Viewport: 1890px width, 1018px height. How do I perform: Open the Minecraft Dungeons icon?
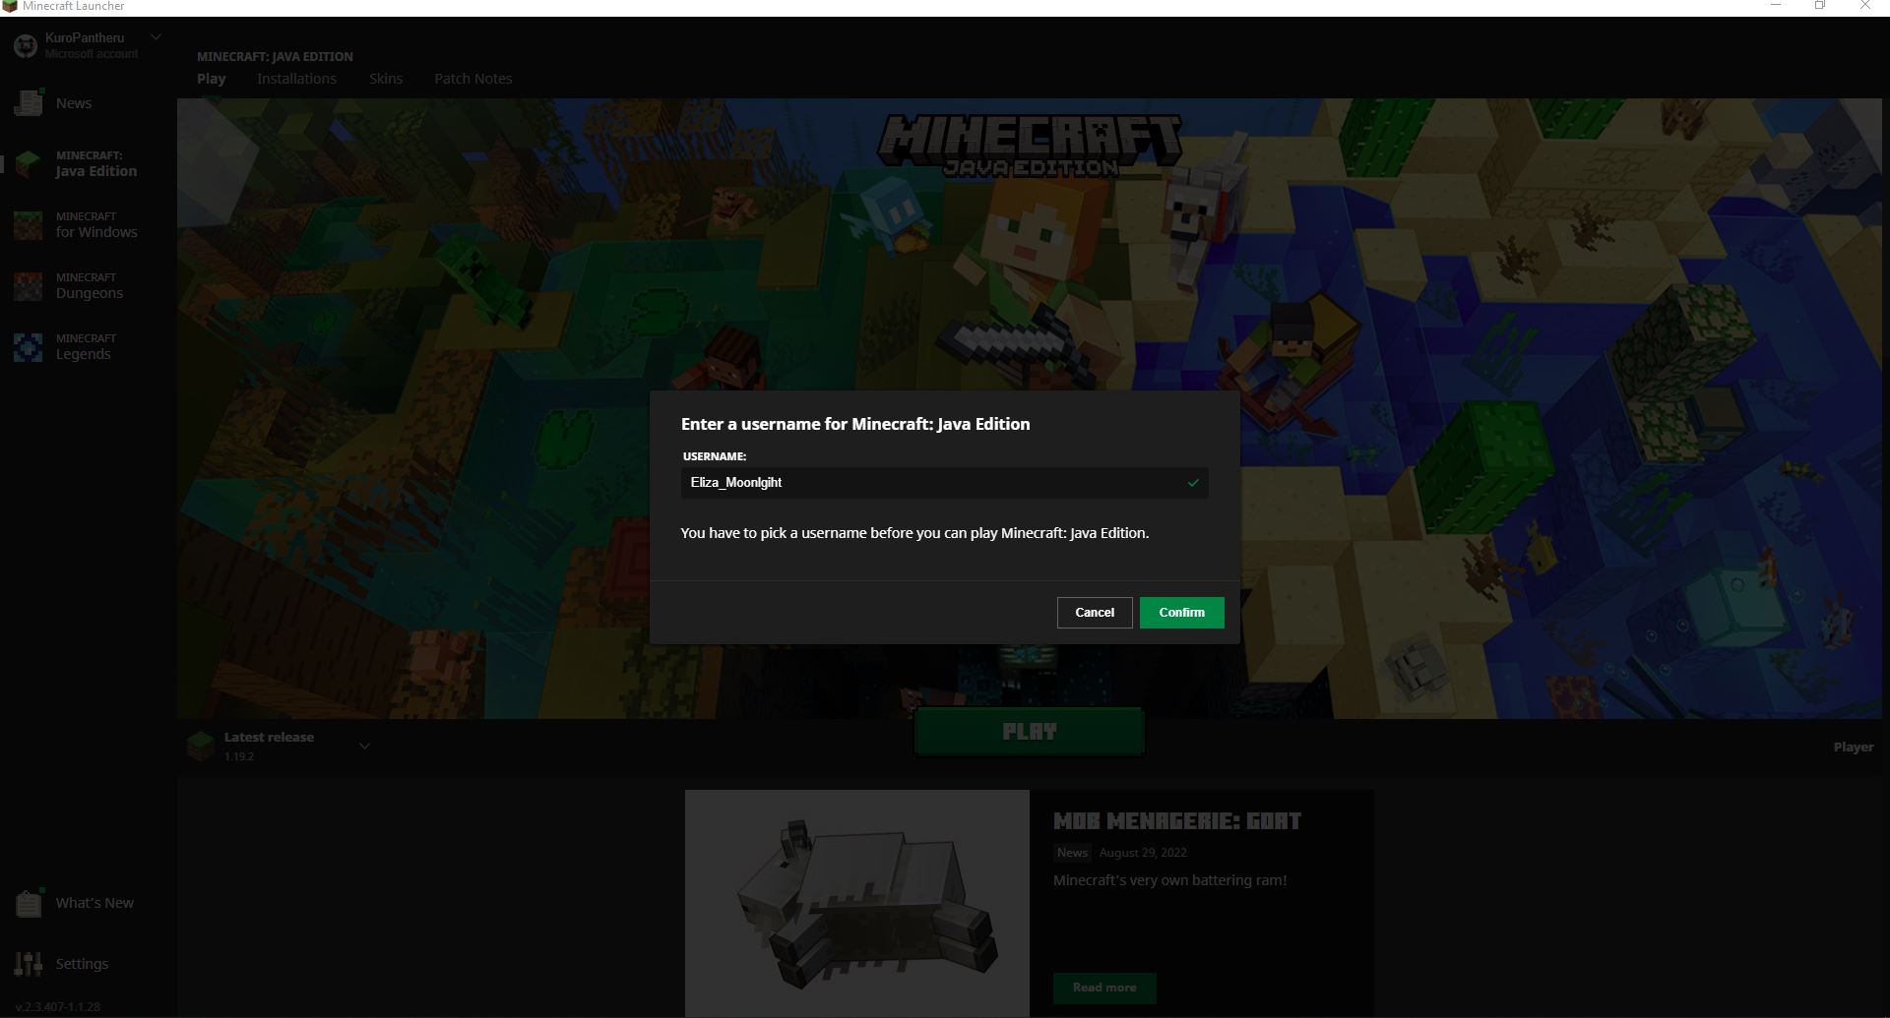click(29, 285)
